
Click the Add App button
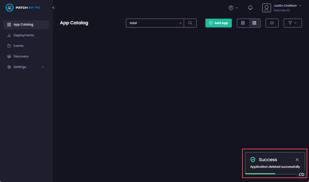pyautogui.click(x=218, y=23)
